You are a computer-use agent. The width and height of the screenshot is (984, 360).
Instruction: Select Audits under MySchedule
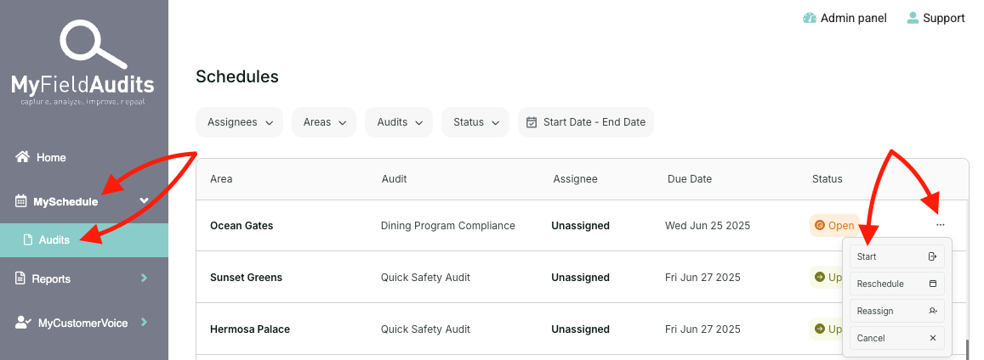coord(84,239)
